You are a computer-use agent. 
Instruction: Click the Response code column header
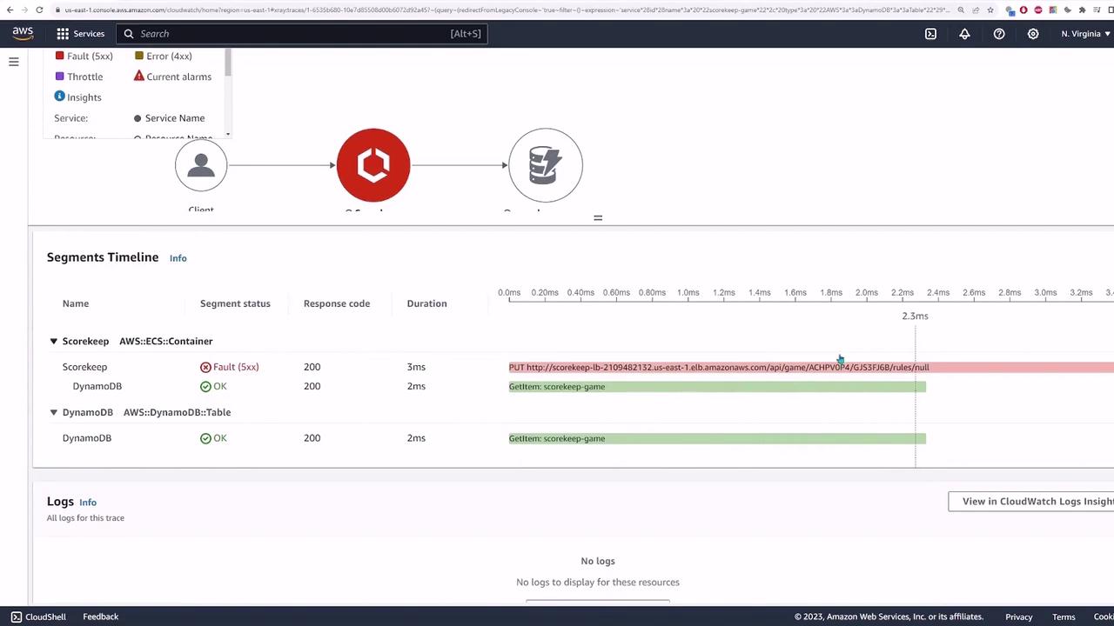337,303
